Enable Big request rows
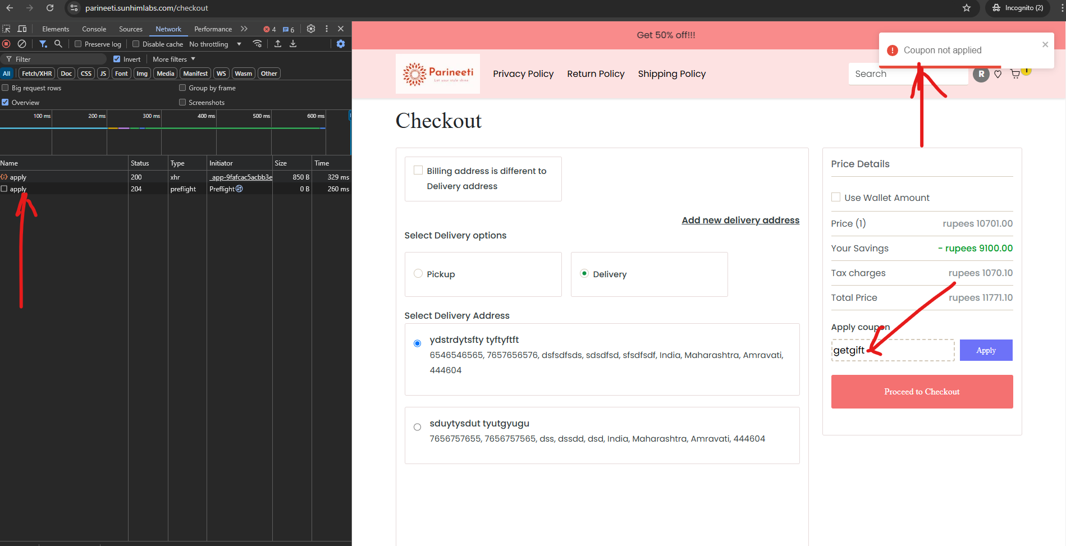The image size is (1066, 546). pyautogui.click(x=5, y=88)
